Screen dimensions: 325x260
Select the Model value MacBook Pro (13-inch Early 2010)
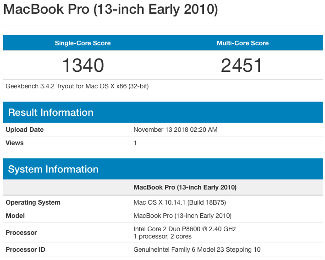[182, 216]
